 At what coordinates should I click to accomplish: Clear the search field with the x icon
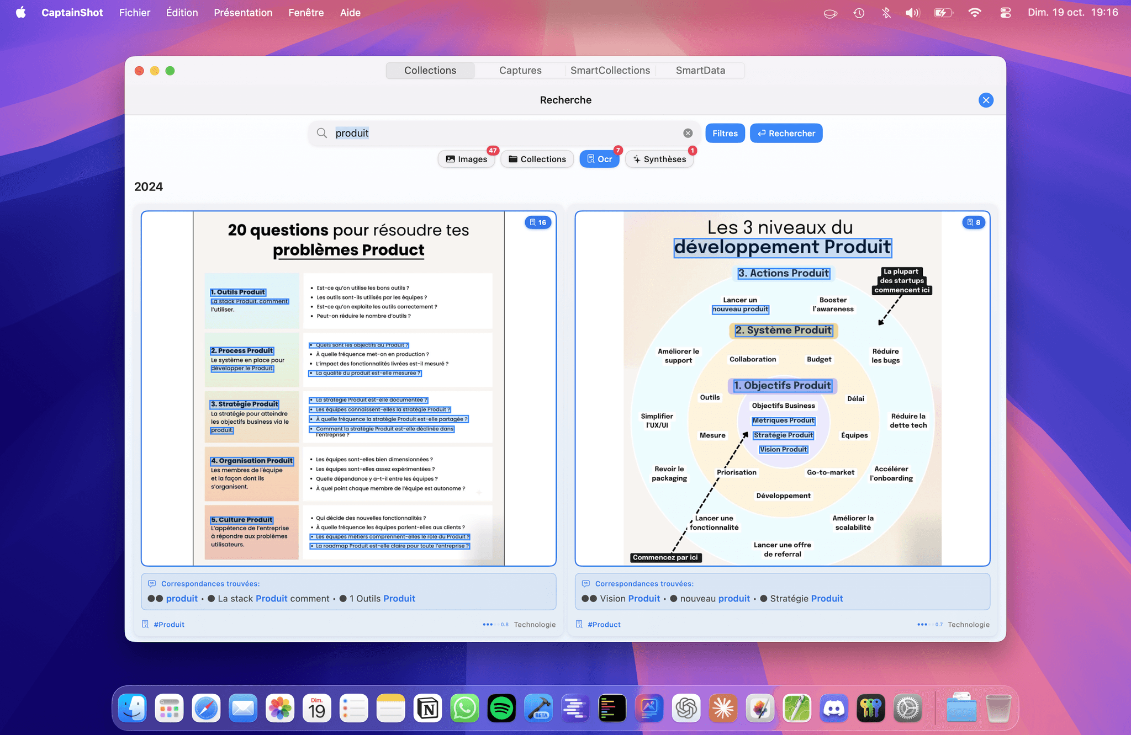click(688, 133)
